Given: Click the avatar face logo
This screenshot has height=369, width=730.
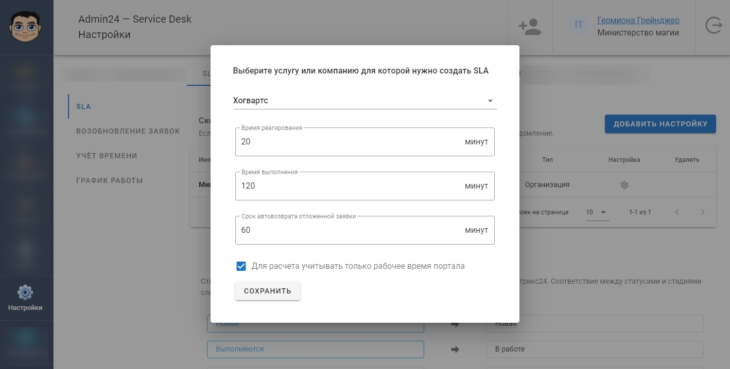Looking at the screenshot, I should [25, 27].
